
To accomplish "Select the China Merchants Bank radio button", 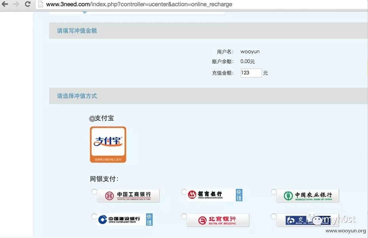I will pos(183,192).
